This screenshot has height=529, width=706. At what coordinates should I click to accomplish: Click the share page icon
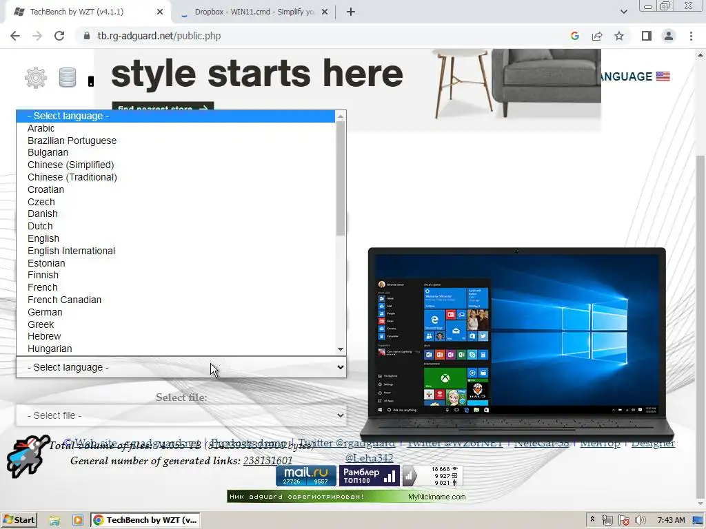coord(597,36)
